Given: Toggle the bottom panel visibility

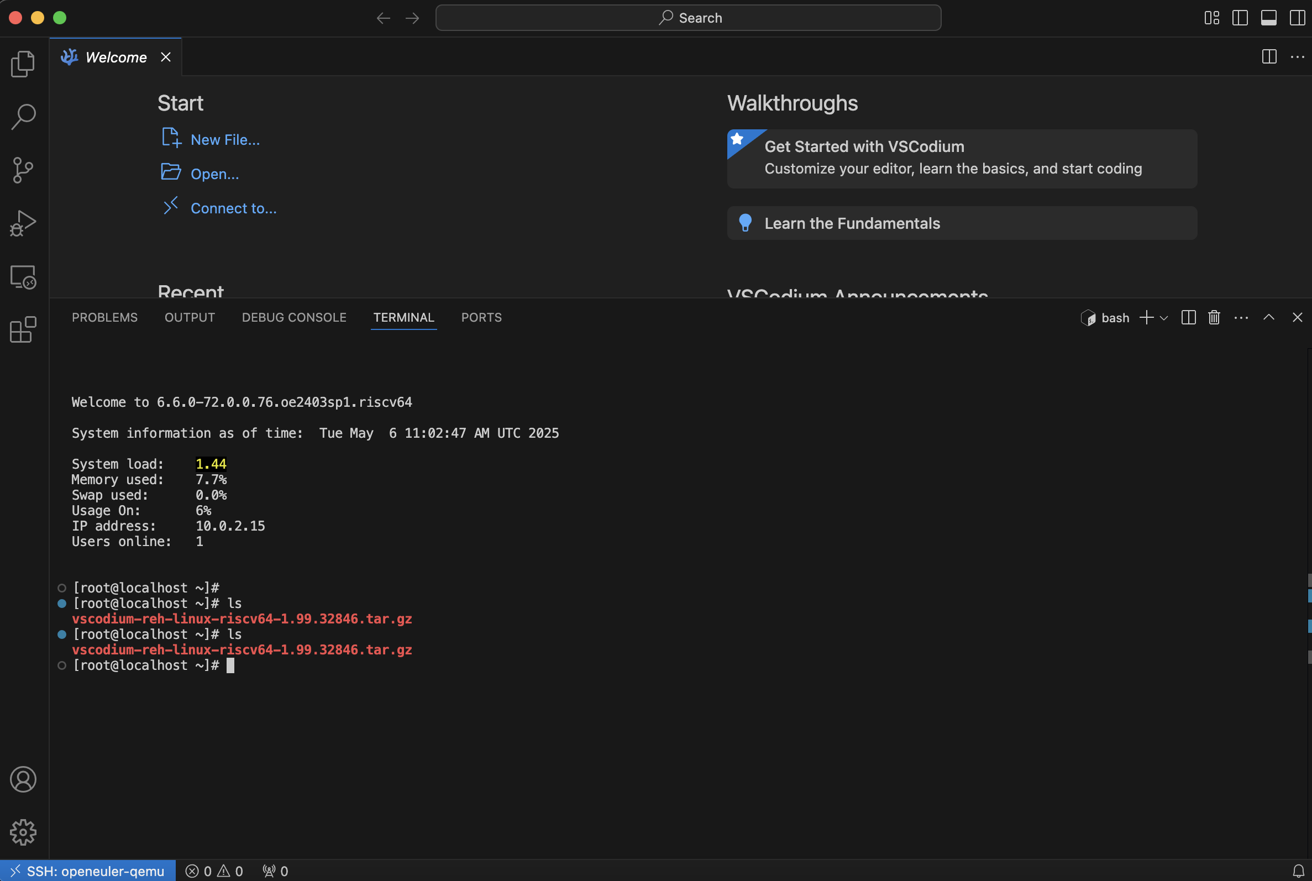Looking at the screenshot, I should point(1268,18).
